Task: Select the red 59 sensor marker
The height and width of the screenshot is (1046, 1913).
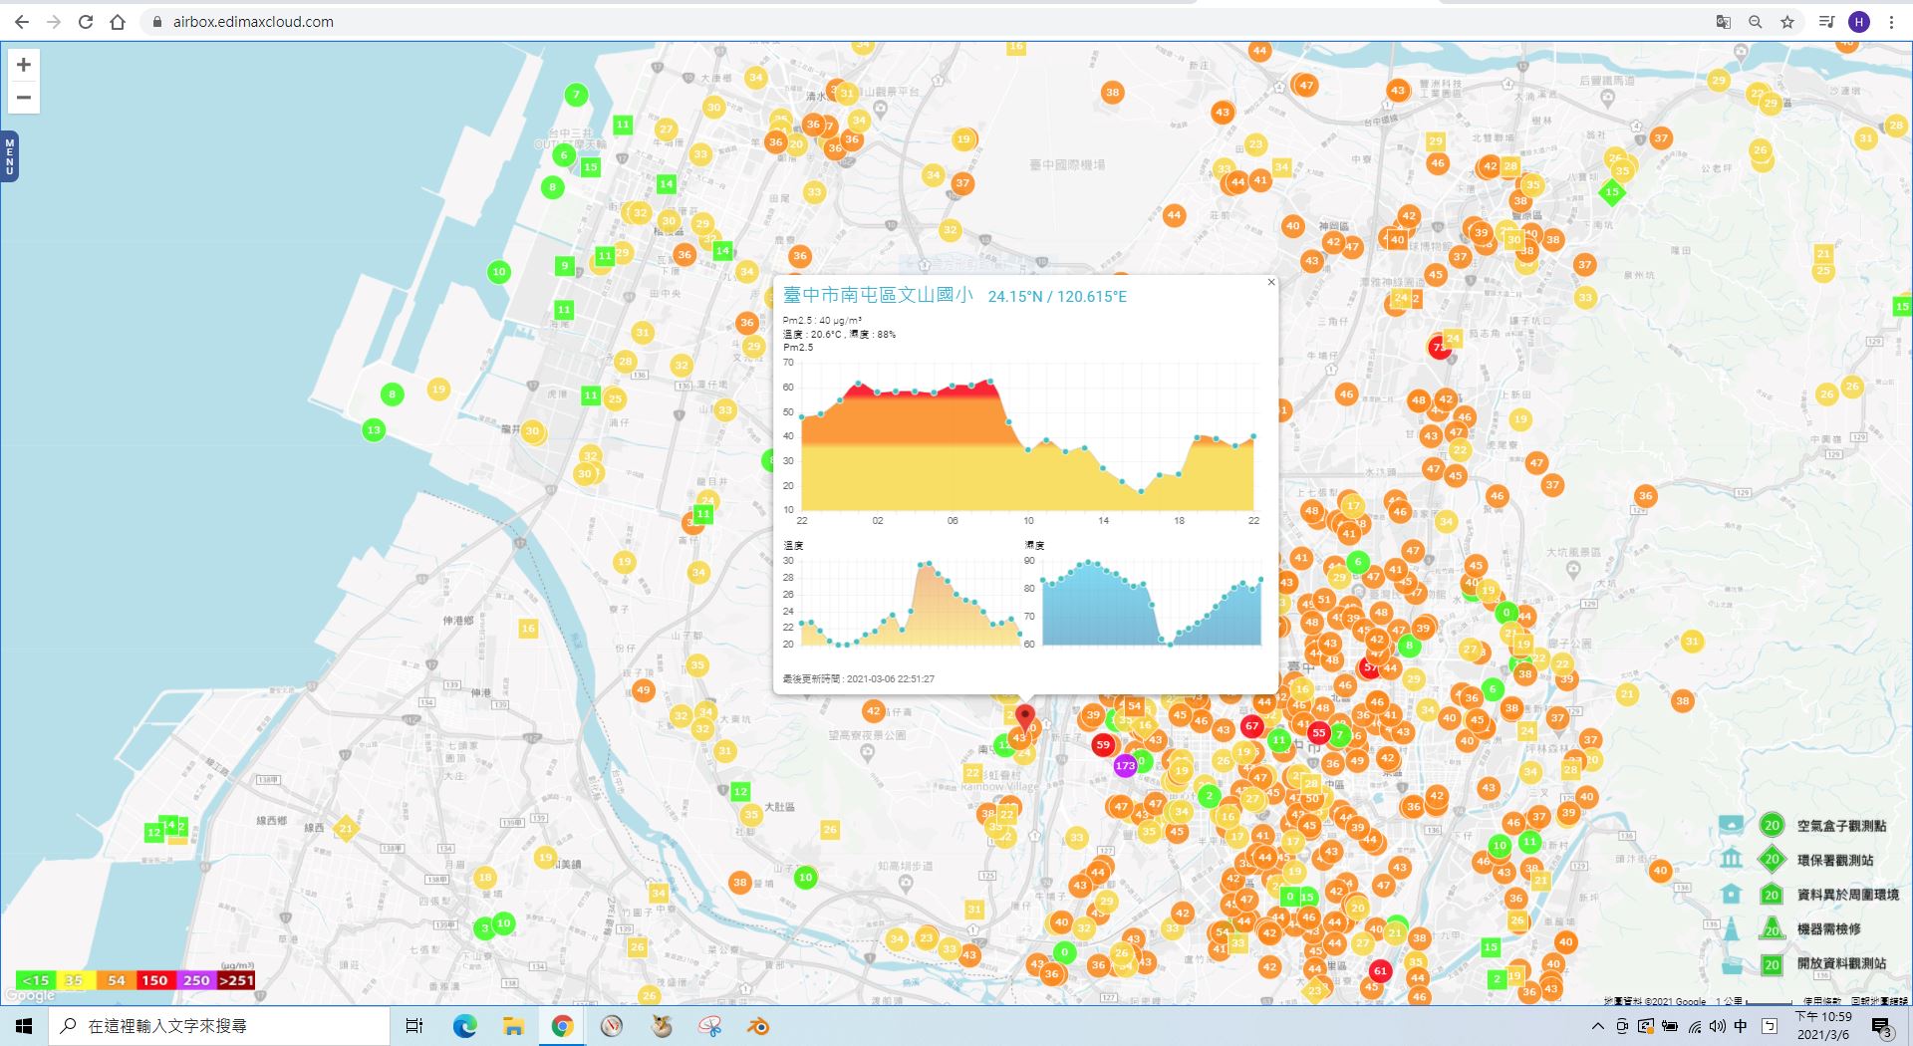Action: [1102, 744]
